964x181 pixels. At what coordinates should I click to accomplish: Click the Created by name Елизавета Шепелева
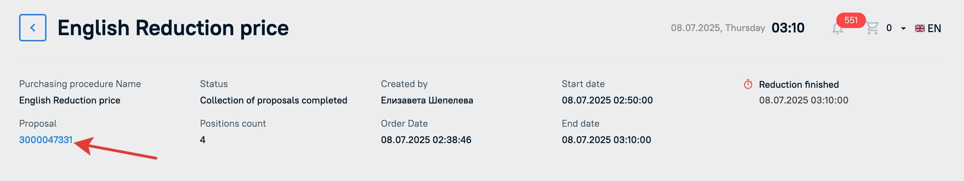427,100
